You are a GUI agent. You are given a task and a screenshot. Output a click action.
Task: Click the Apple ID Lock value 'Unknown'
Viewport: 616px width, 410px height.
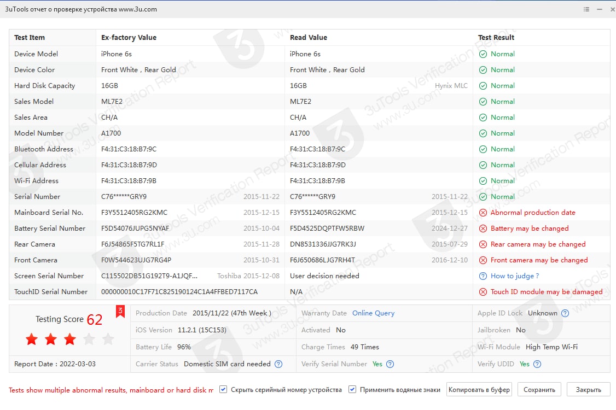click(x=543, y=313)
